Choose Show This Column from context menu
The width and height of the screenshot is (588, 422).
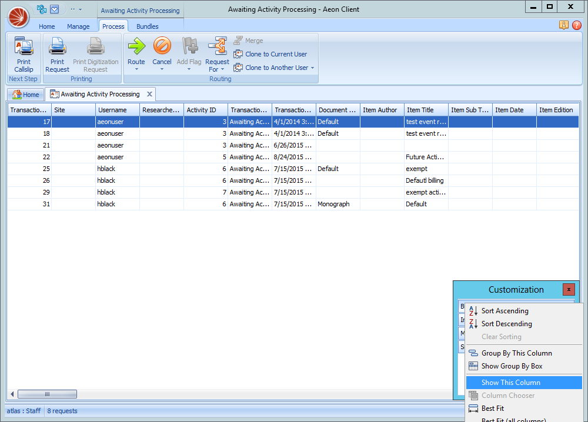pyautogui.click(x=510, y=383)
